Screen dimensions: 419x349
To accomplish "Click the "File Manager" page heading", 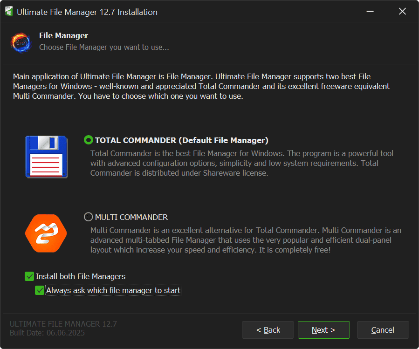I will point(63,35).
